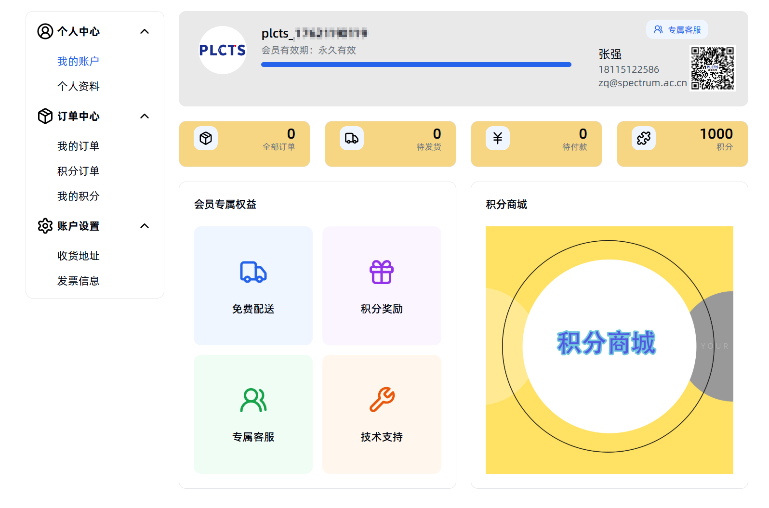Go to 个人资料 in sidebar
Viewport: 769px width, 508px height.
click(78, 87)
